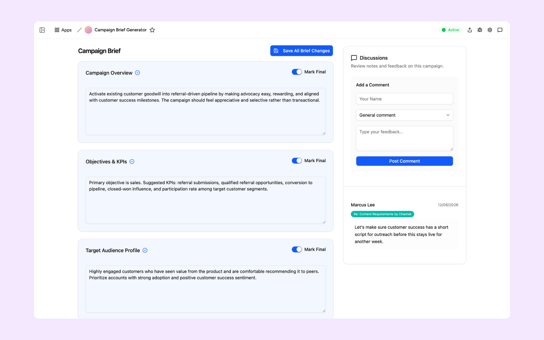Open the General comment dropdown
The image size is (544, 340).
point(405,115)
